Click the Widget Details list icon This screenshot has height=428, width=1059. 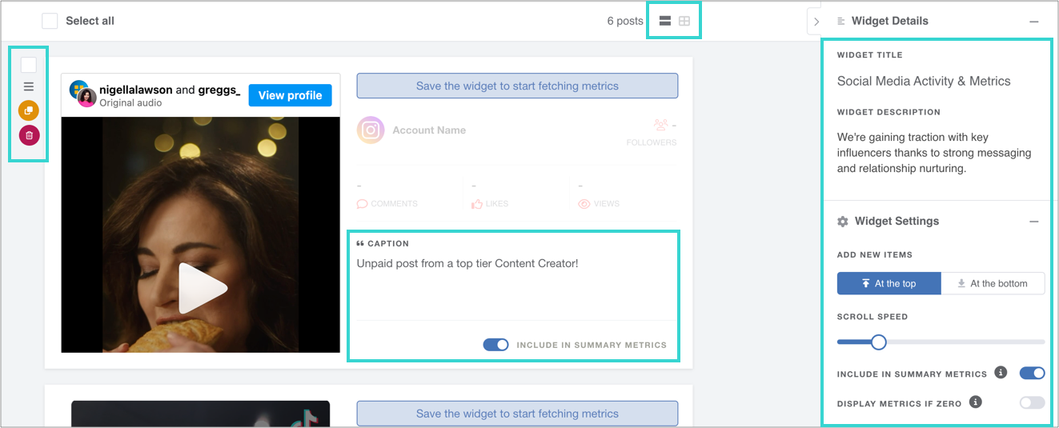(x=841, y=22)
